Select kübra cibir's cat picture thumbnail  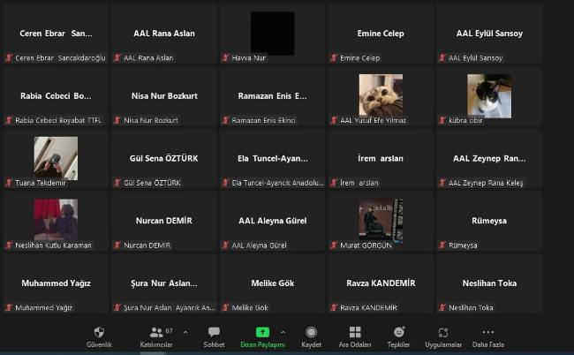[x=488, y=95]
